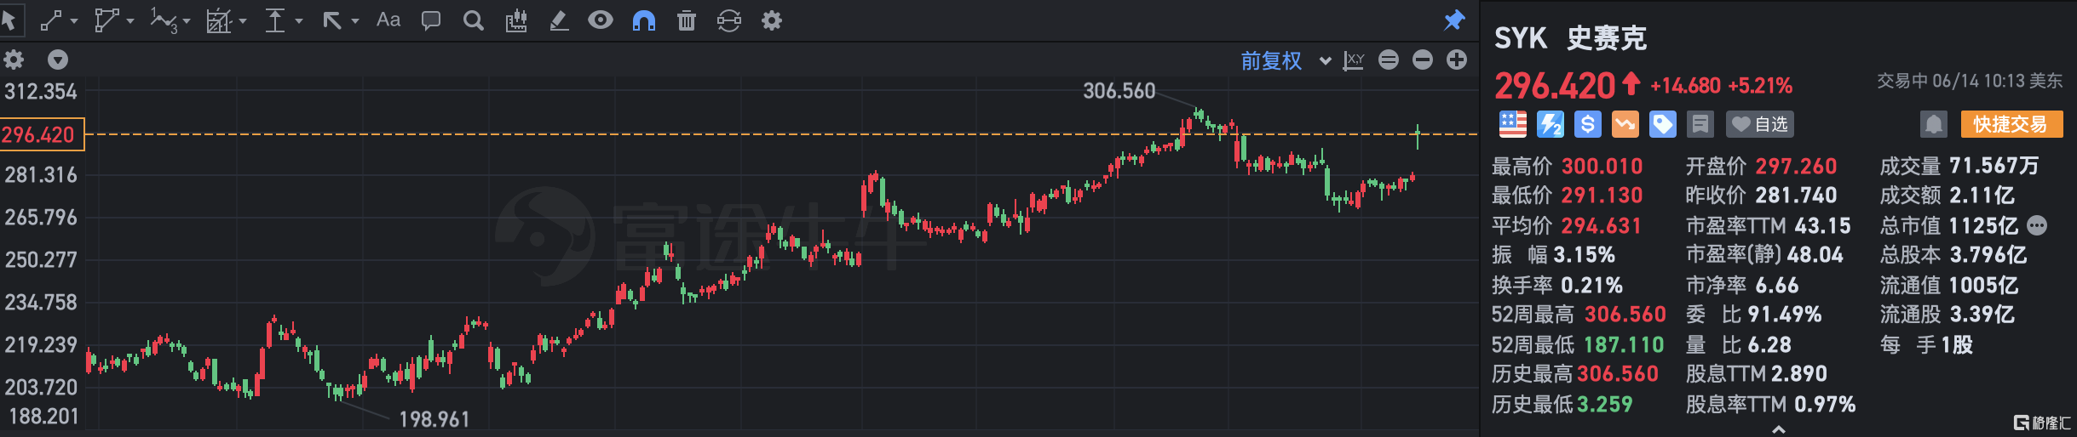Expand the circled down-triangle indicator menu
Image resolution: width=2077 pixels, height=437 pixels.
pos(58,60)
